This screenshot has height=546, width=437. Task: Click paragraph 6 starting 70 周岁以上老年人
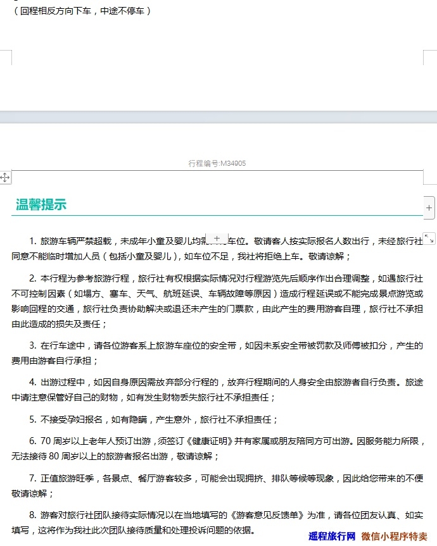[x=227, y=441]
